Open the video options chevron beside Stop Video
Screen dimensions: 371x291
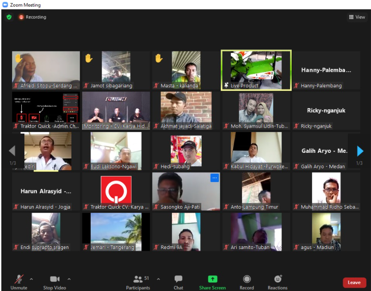69,279
